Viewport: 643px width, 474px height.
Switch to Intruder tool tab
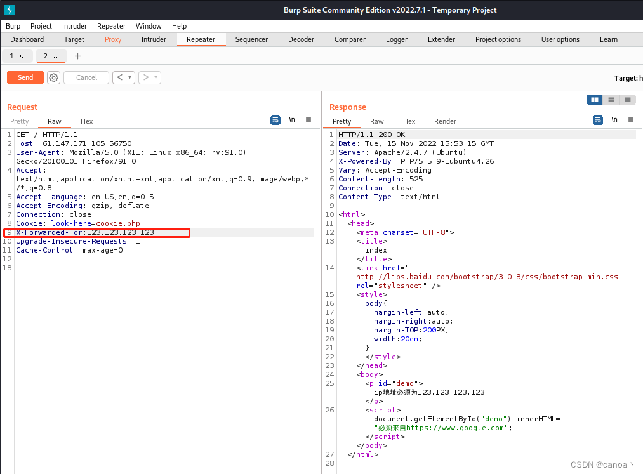[154, 40]
